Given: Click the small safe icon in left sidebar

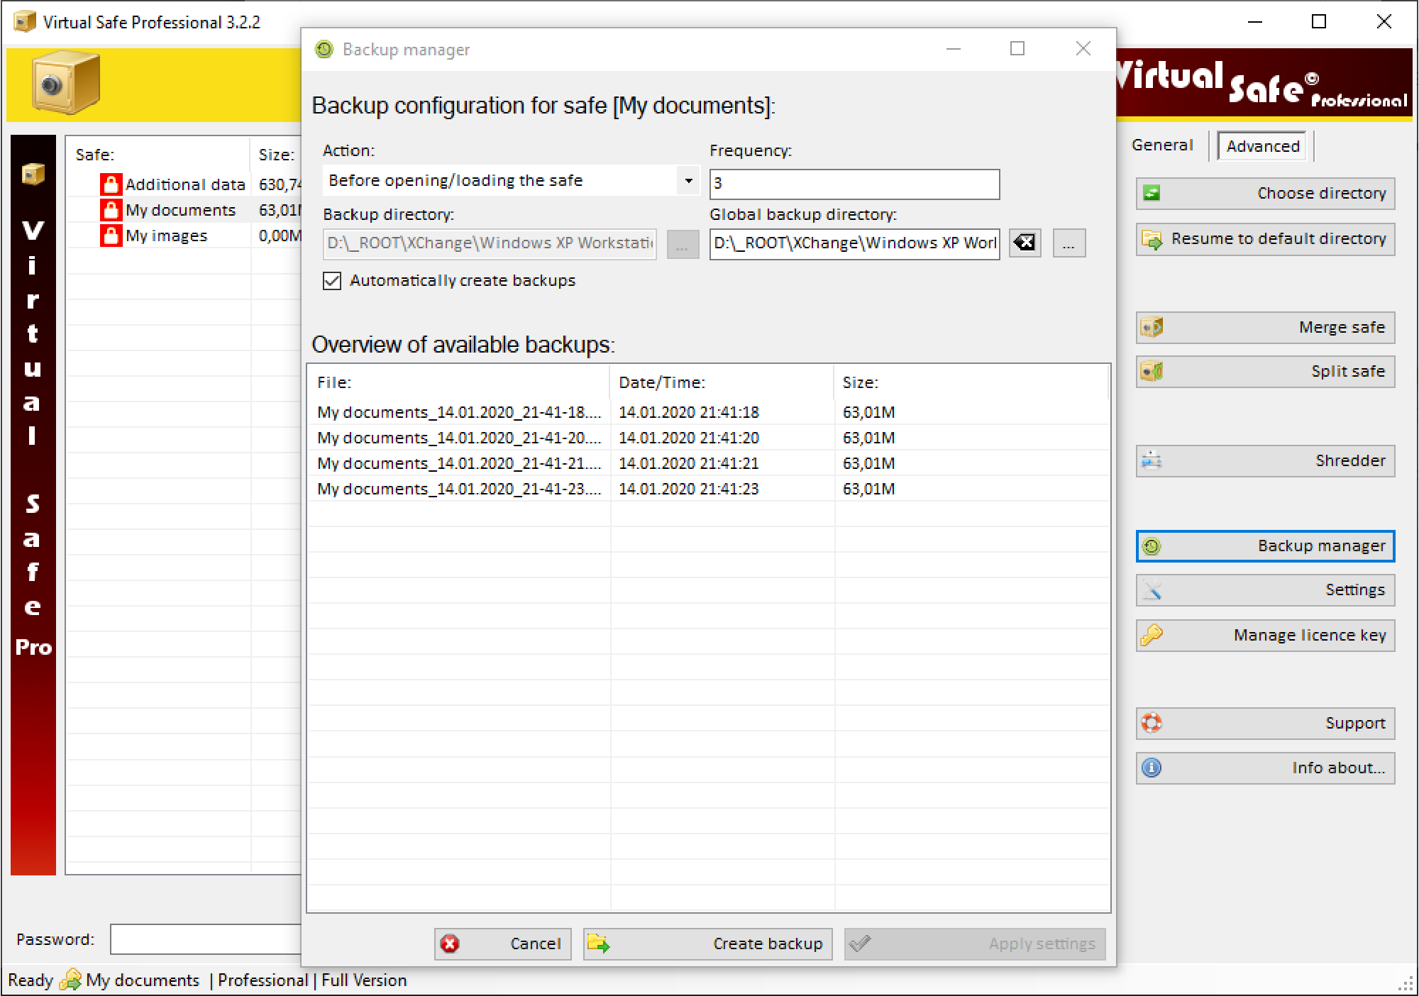Looking at the screenshot, I should point(33,174).
